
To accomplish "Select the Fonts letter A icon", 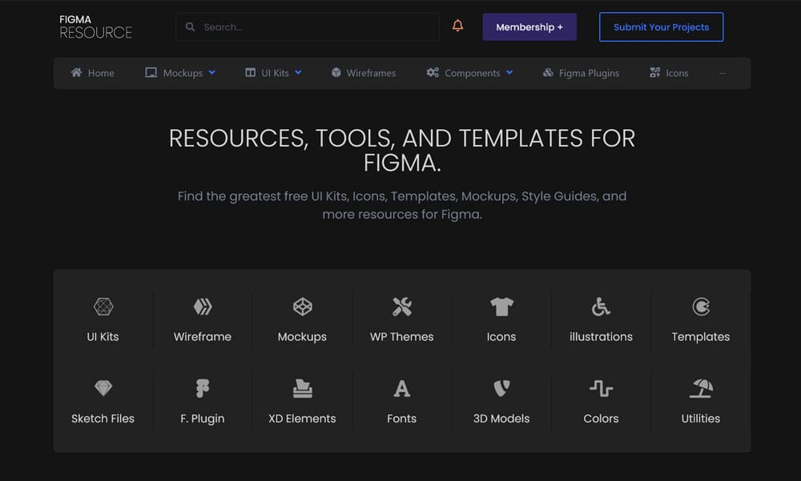I will tap(402, 389).
